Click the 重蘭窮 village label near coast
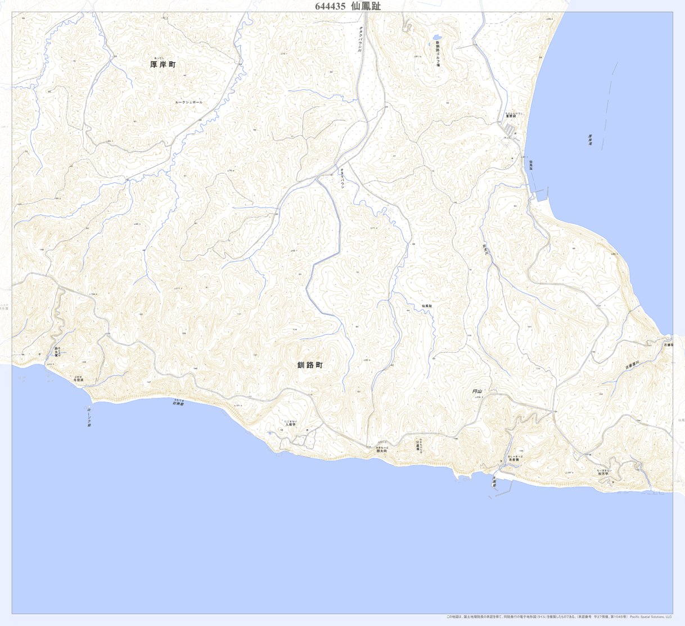This screenshot has height=626, width=685. [x=513, y=116]
